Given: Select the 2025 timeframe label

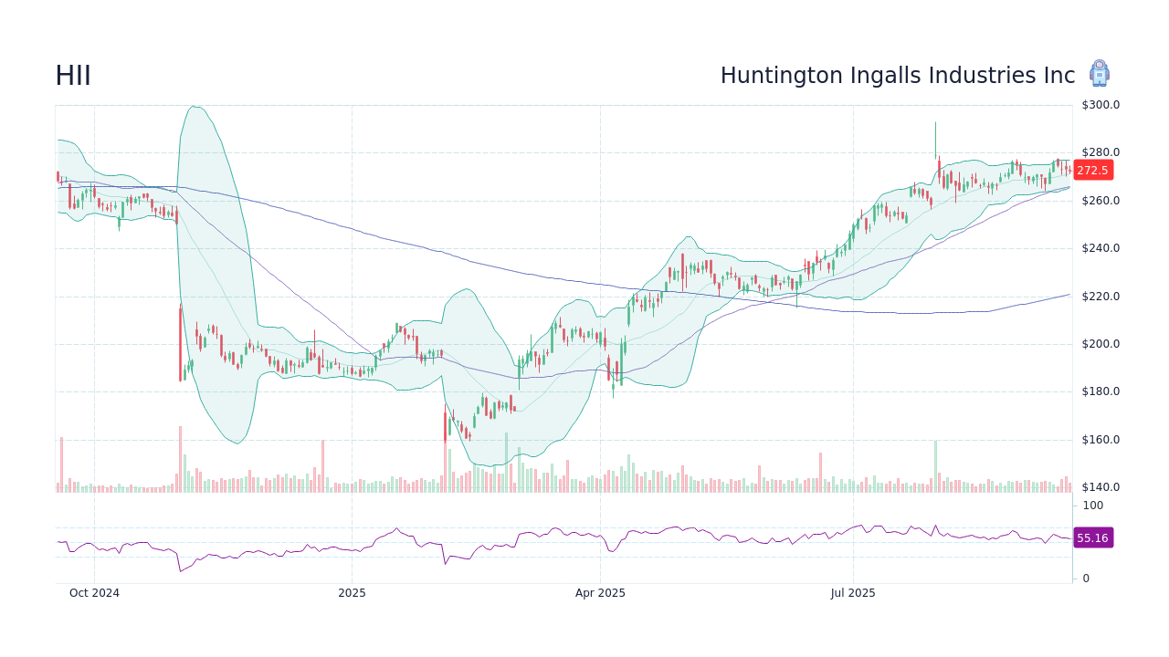Looking at the screenshot, I should click(353, 593).
